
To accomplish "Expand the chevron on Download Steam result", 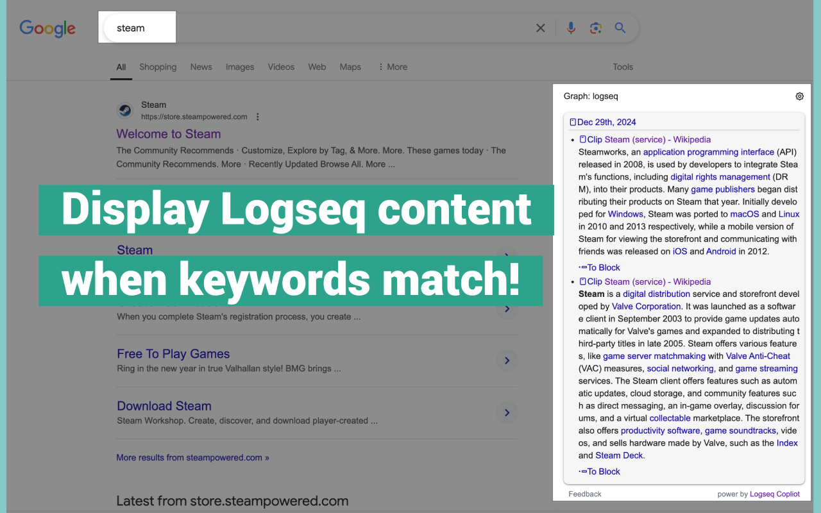I will coord(507,412).
